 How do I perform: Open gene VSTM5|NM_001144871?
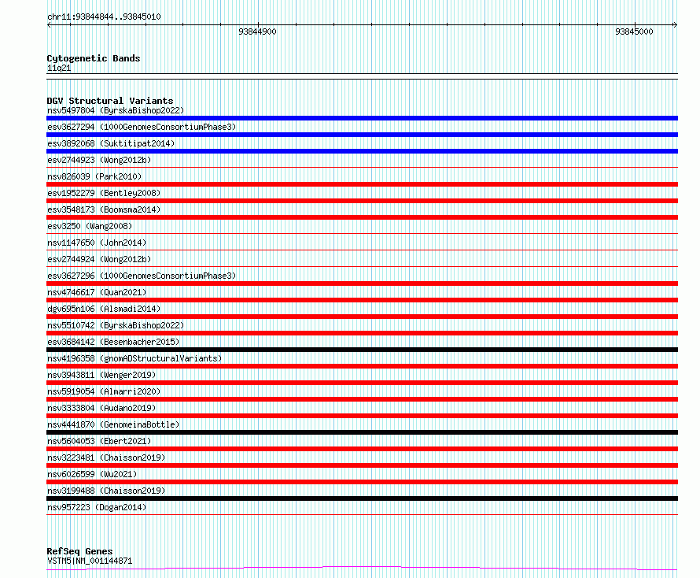pos(90,561)
